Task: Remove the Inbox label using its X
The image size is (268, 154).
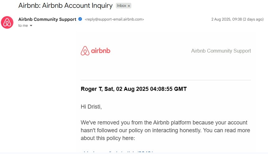Action: tap(129, 6)
